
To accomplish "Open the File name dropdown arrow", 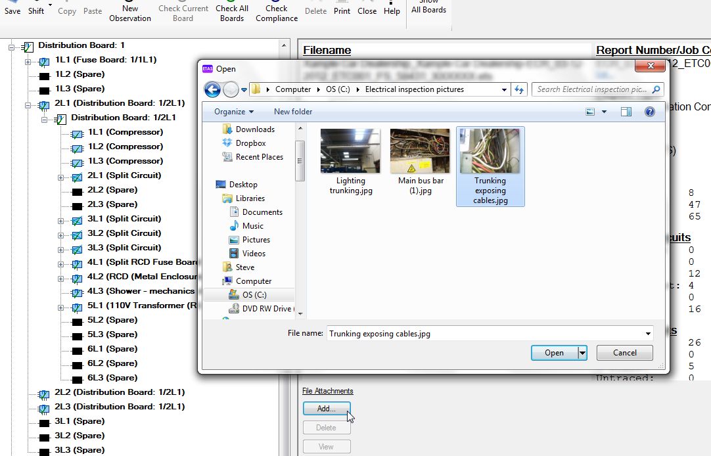I will click(648, 334).
